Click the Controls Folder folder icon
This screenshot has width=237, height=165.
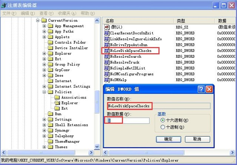50,43
